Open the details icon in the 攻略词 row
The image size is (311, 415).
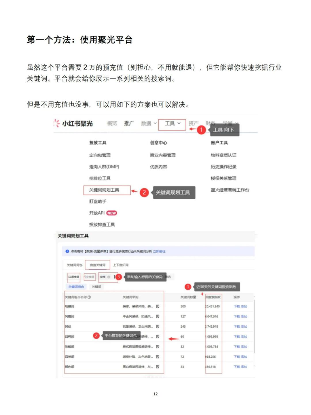(158, 347)
